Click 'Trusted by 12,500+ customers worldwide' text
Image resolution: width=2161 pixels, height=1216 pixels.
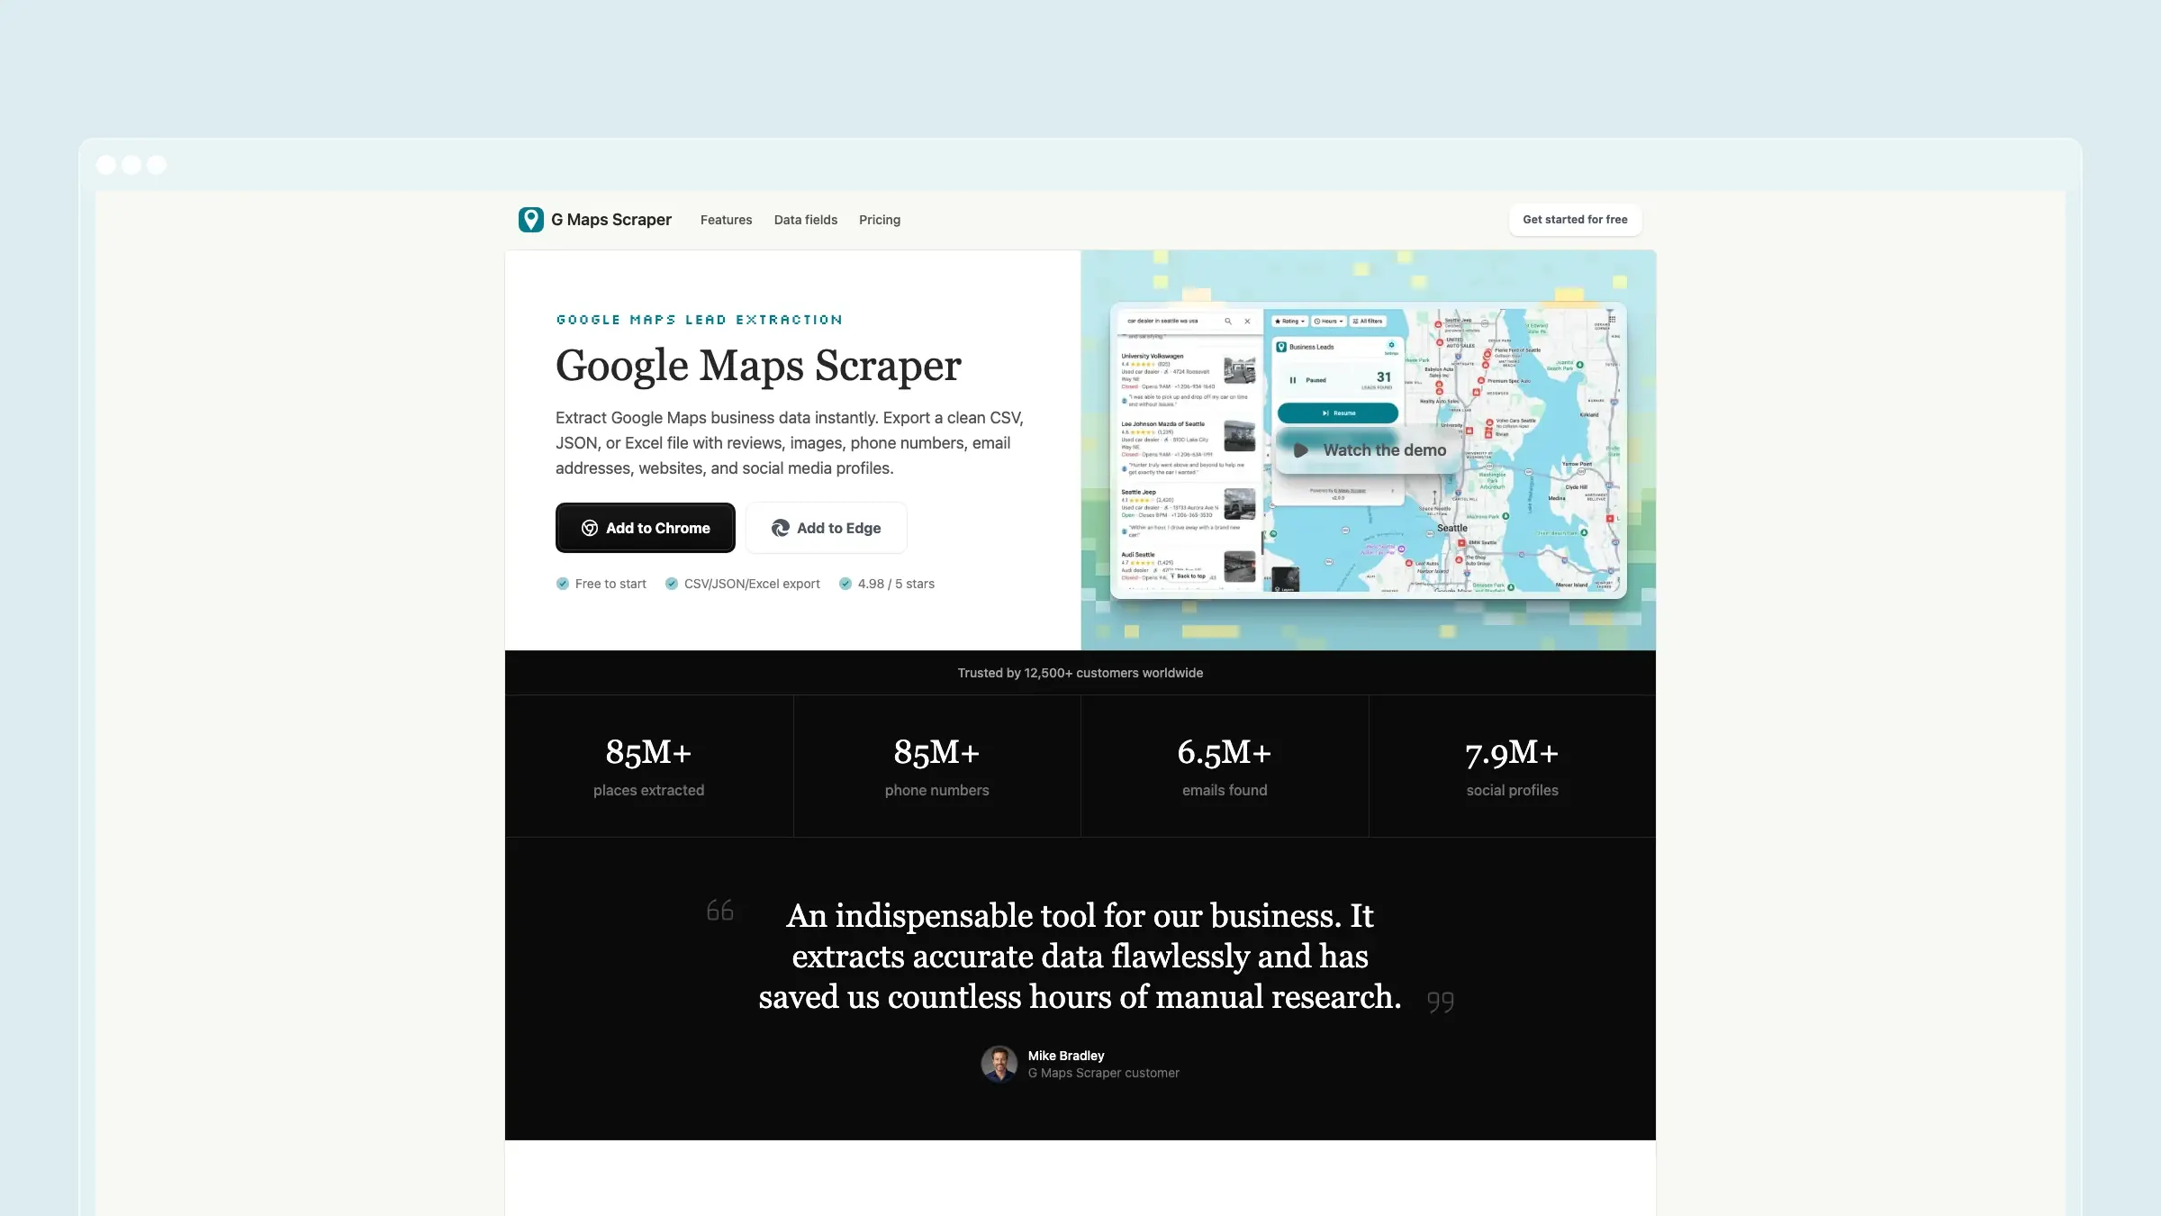pyautogui.click(x=1080, y=673)
